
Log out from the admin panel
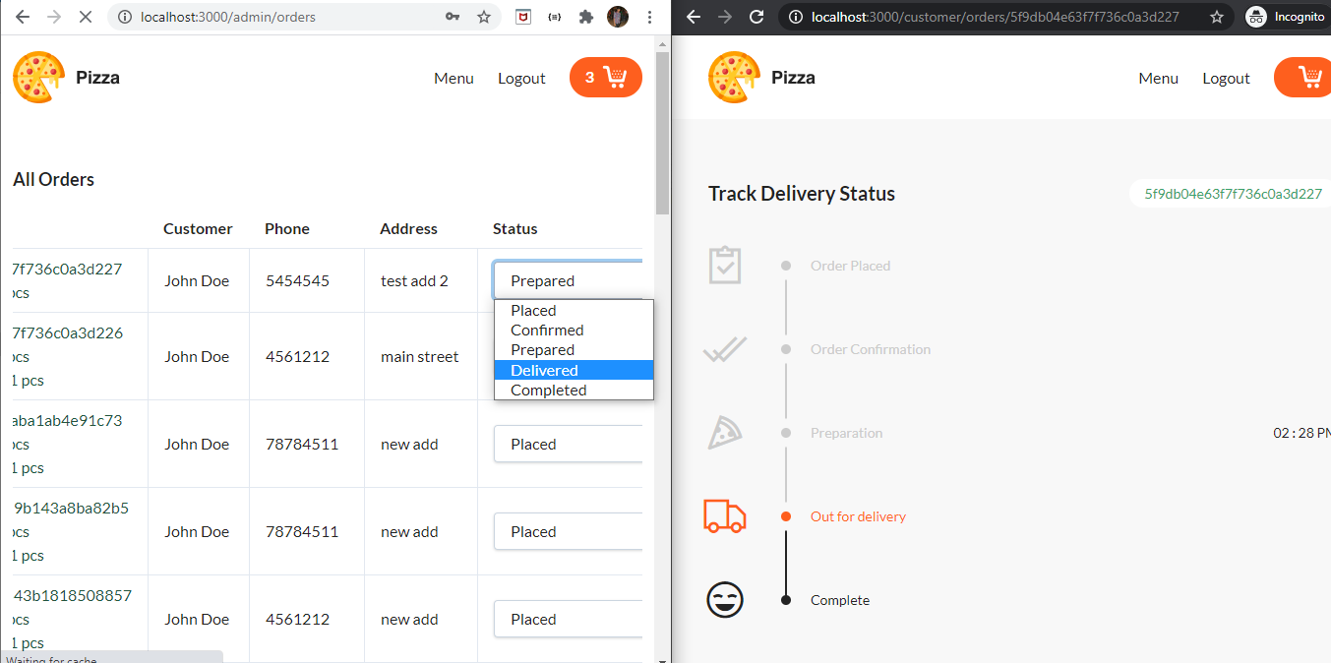tap(521, 78)
